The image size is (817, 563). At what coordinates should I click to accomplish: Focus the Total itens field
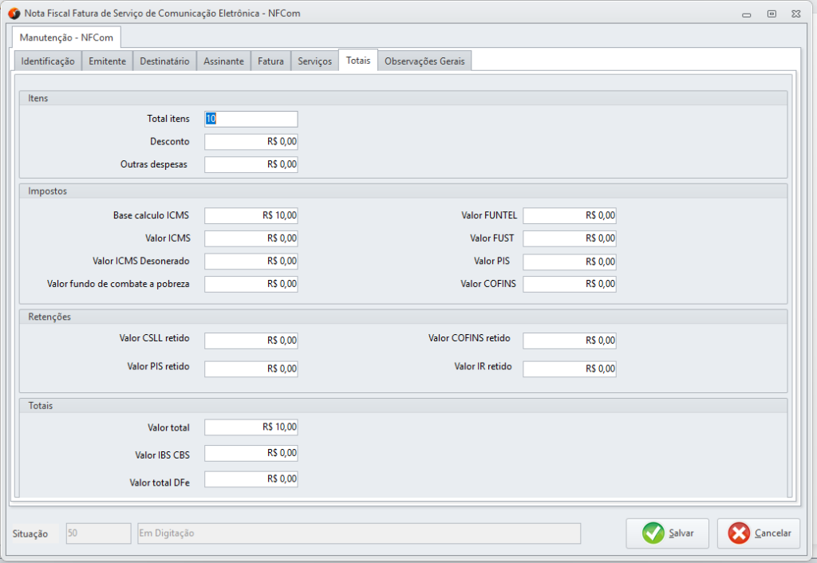[x=251, y=119]
